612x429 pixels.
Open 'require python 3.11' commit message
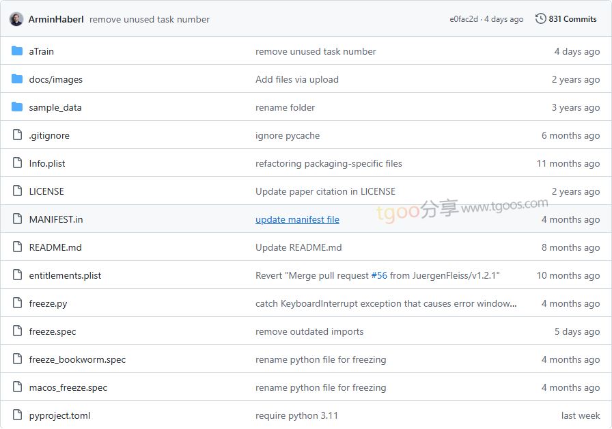tap(296, 415)
